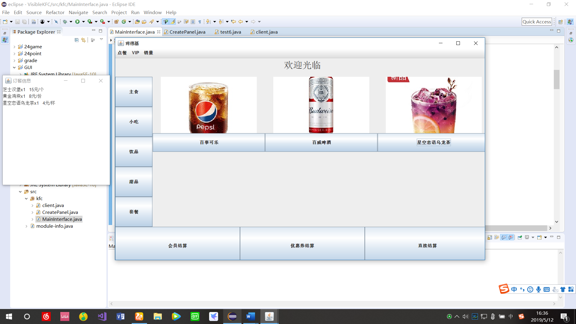The height and width of the screenshot is (324, 576).
Task: Click the Open Task folder icon
Action: (144, 22)
